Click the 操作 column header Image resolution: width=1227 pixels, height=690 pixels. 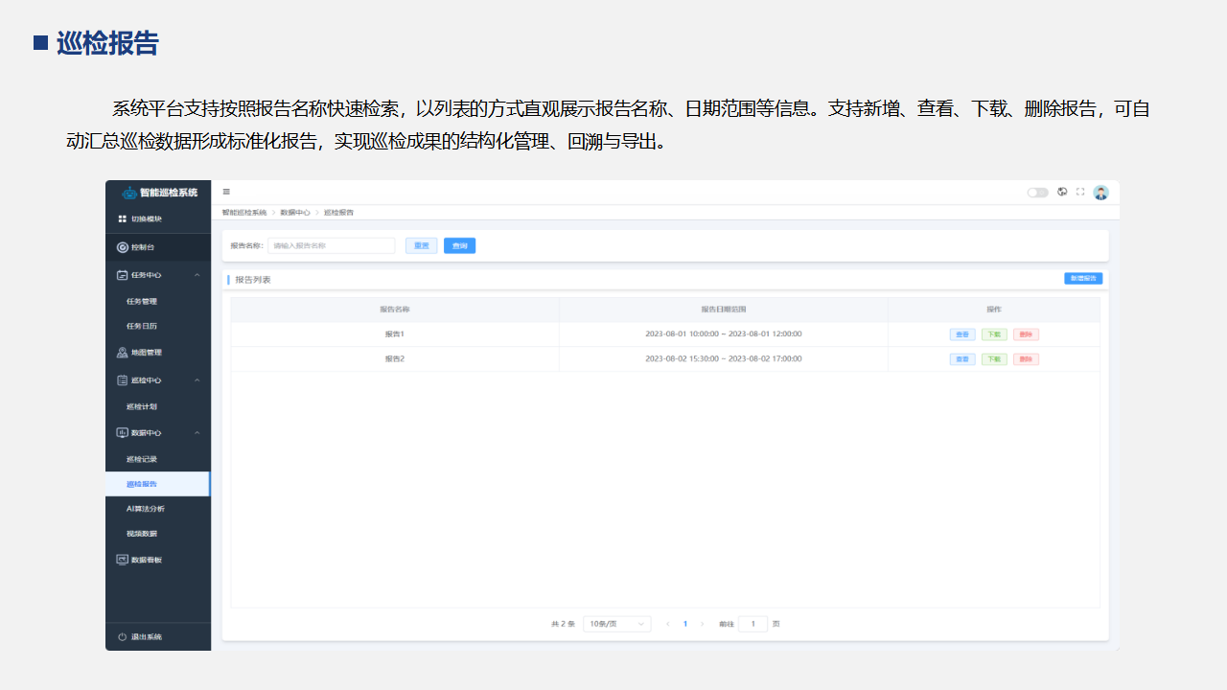click(x=994, y=310)
